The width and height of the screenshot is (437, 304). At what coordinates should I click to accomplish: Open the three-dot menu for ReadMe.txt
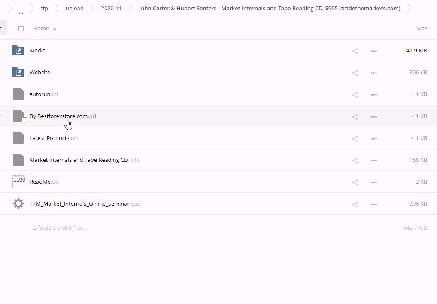tap(373, 182)
